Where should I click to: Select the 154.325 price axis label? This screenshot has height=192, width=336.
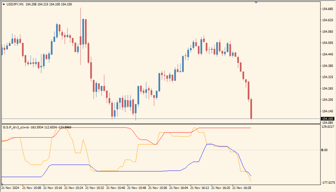327,77
